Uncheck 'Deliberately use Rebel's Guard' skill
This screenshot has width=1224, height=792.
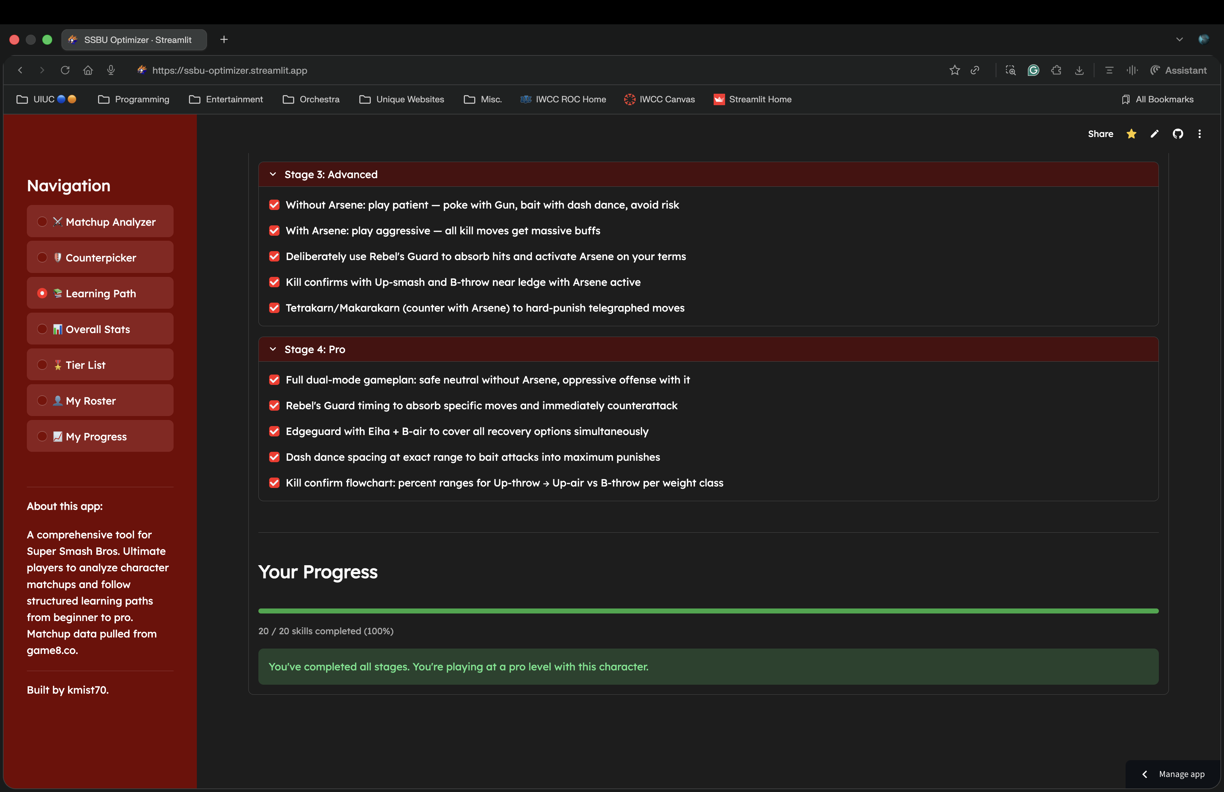tap(274, 256)
